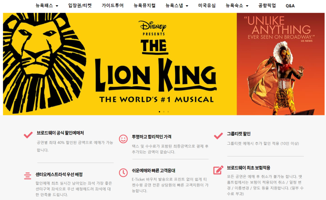Click the clock icon beside 쉬운예매와 빠른 고객응대
Image resolution: width=326 pixels, height=200 pixels.
(x=123, y=173)
